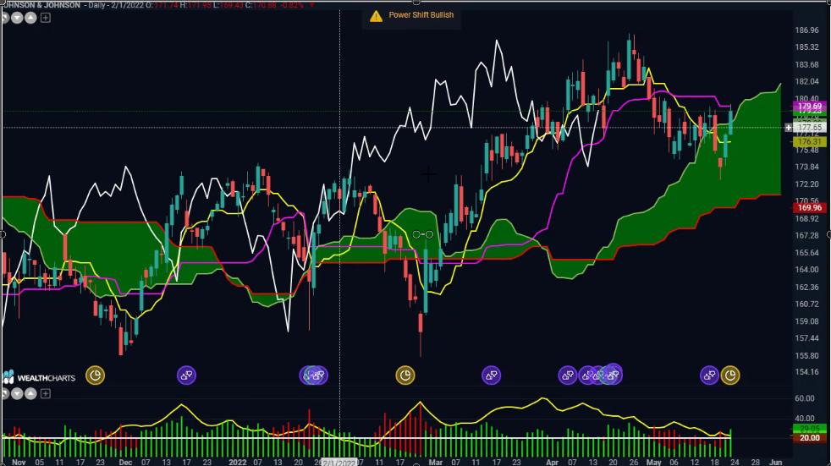
Task: Open the purple event marker near May 18
Action: click(x=710, y=376)
